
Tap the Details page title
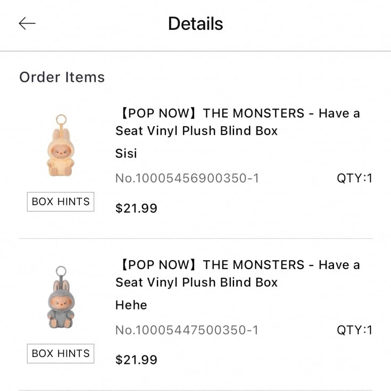pos(196,24)
